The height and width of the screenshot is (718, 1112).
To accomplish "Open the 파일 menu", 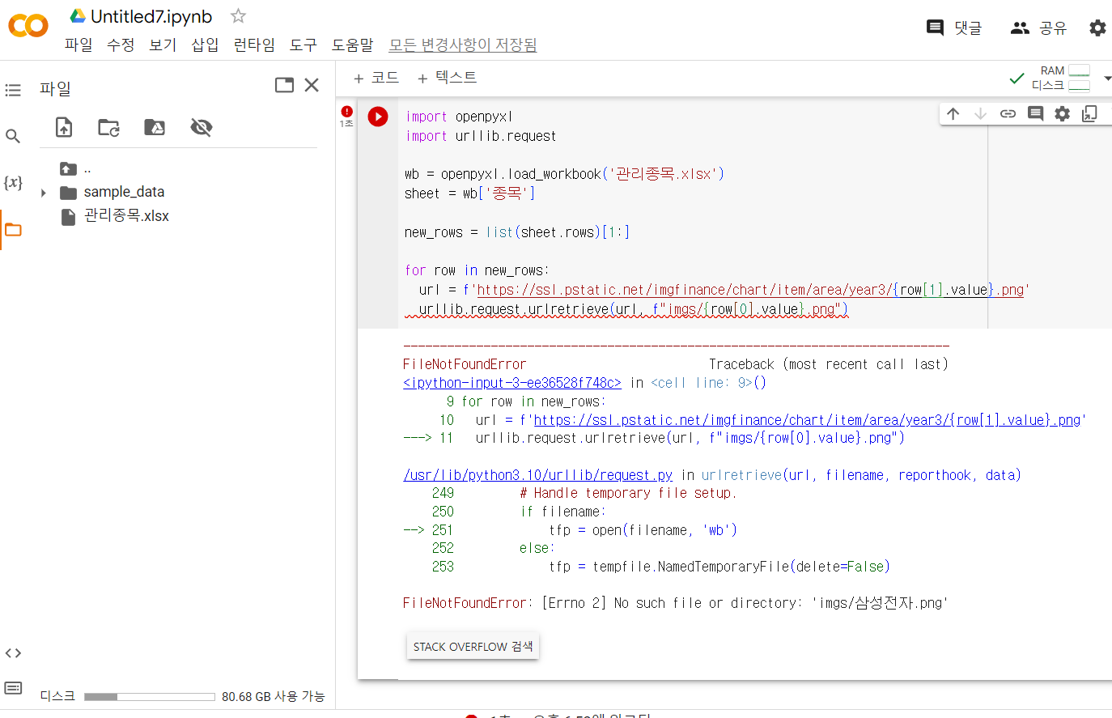I will [79, 45].
